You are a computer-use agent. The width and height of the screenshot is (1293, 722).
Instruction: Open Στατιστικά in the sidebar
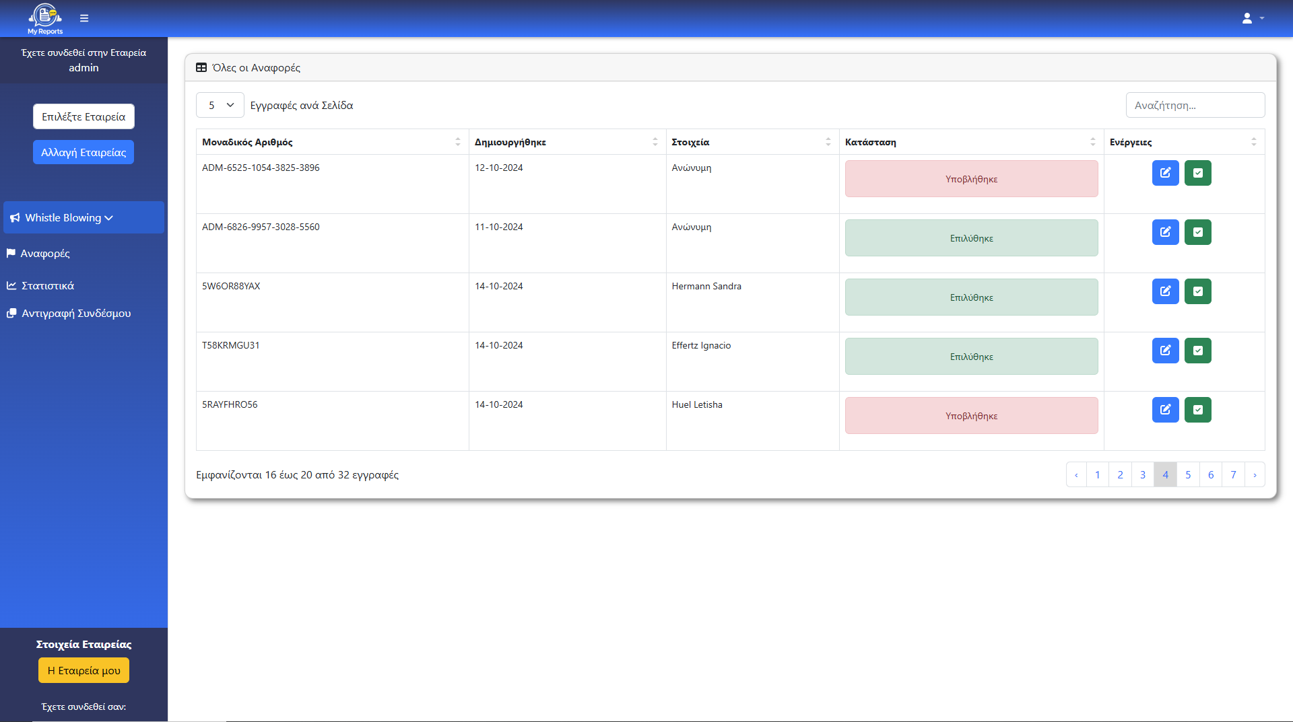click(48, 286)
